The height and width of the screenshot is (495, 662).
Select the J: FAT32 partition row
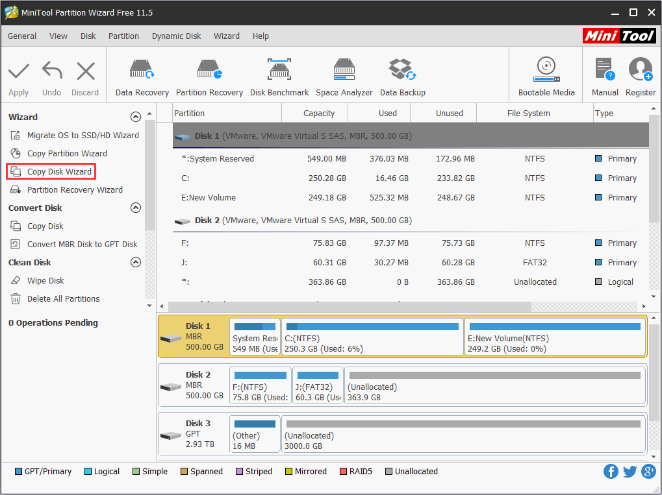tap(411, 263)
